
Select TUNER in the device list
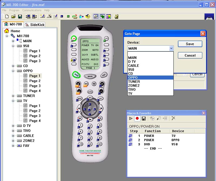tap(150, 82)
